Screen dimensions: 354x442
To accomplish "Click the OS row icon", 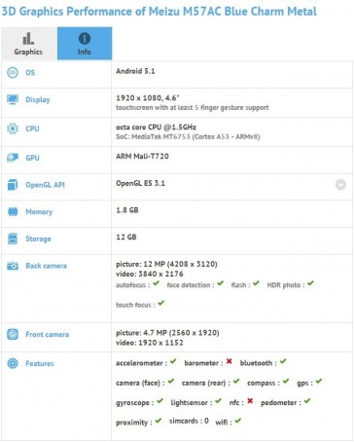I will pyautogui.click(x=13, y=72).
